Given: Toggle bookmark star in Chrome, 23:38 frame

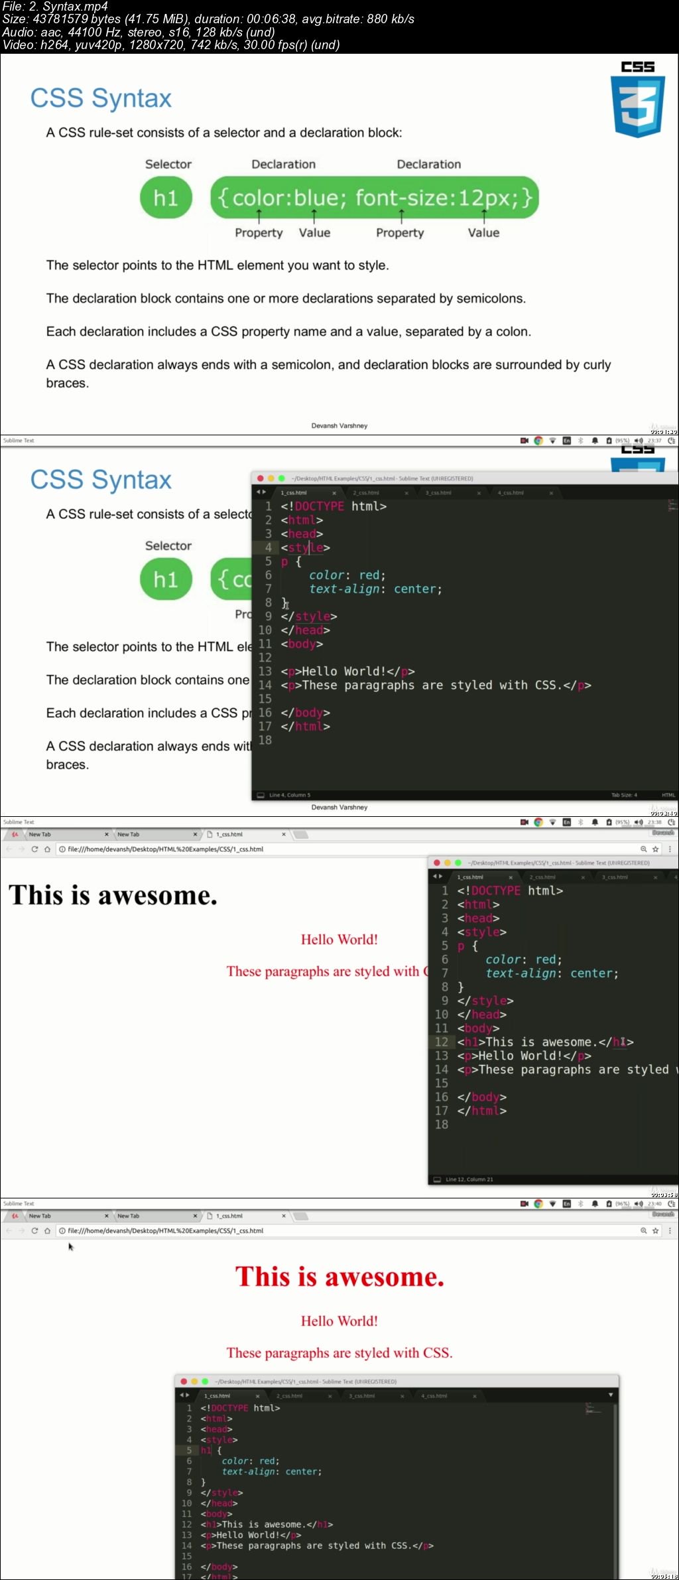Looking at the screenshot, I should click(x=656, y=849).
